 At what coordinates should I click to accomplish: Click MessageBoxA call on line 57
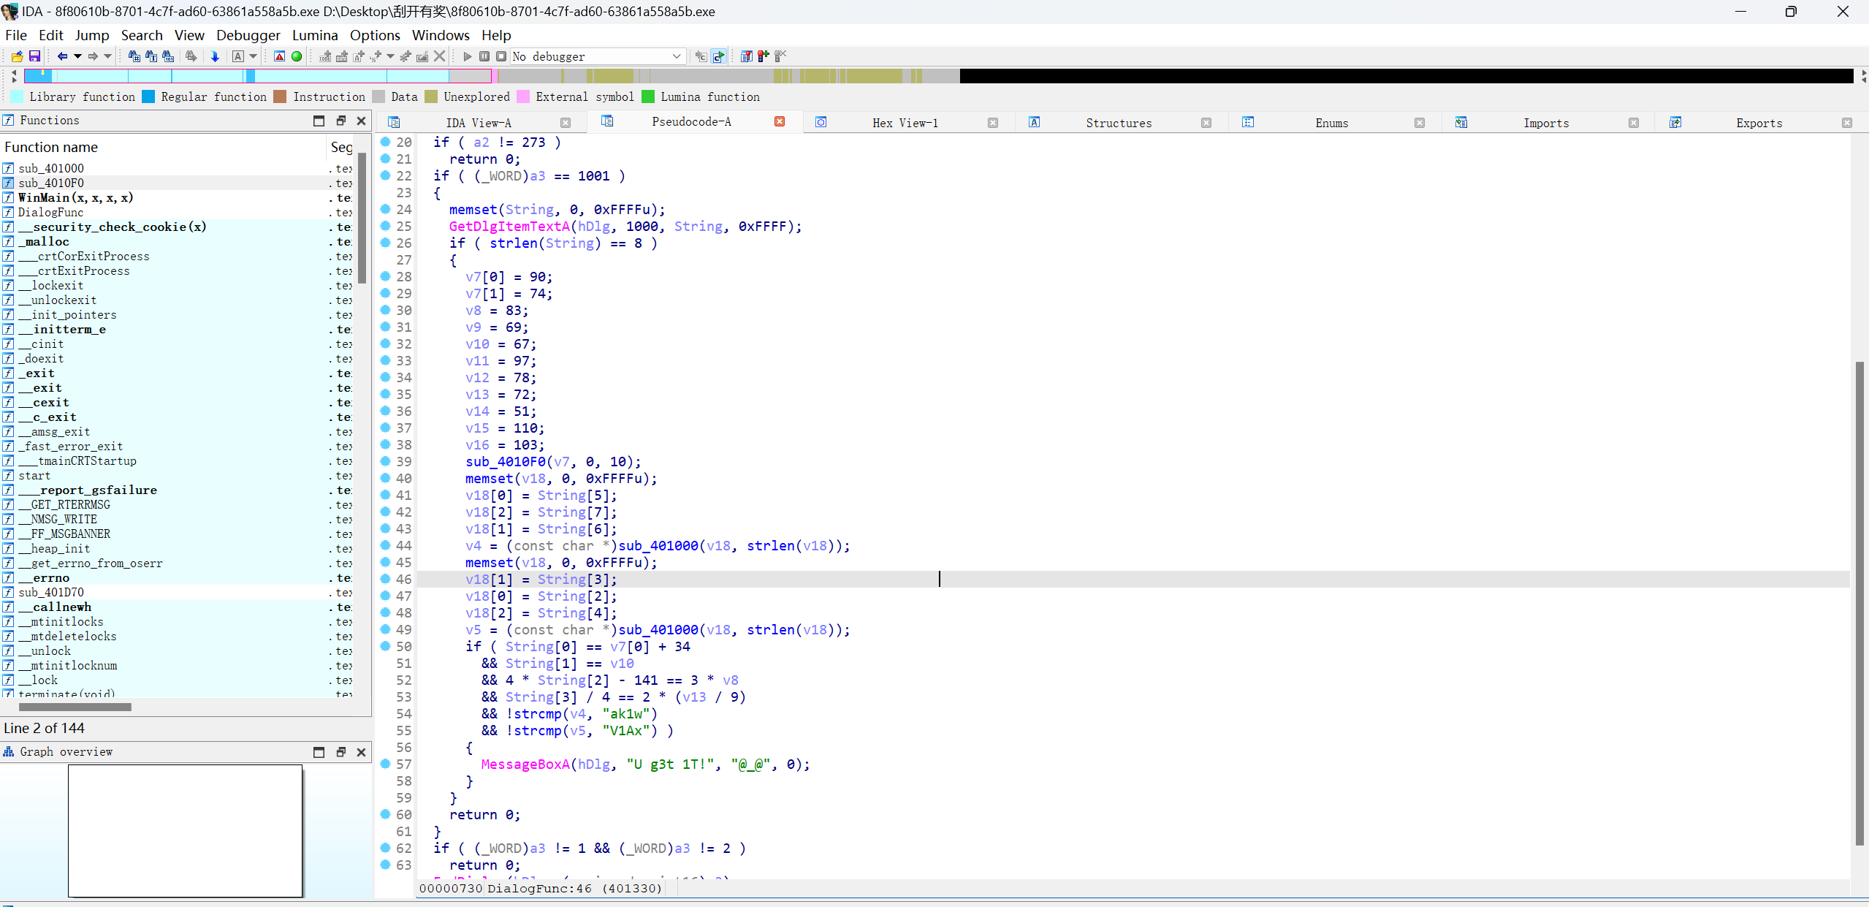pos(525,764)
